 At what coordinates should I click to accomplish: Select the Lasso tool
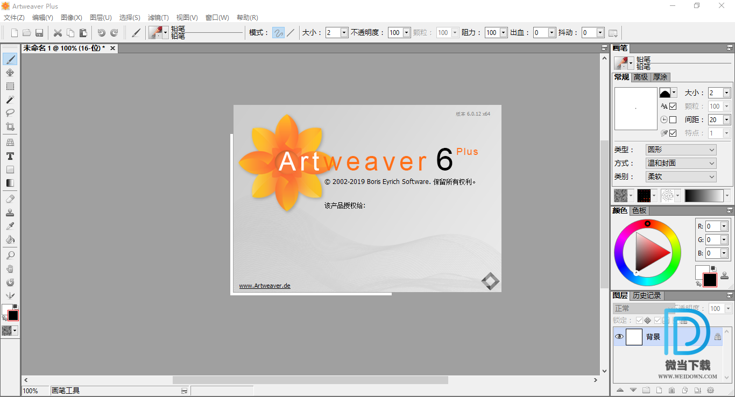(10, 113)
